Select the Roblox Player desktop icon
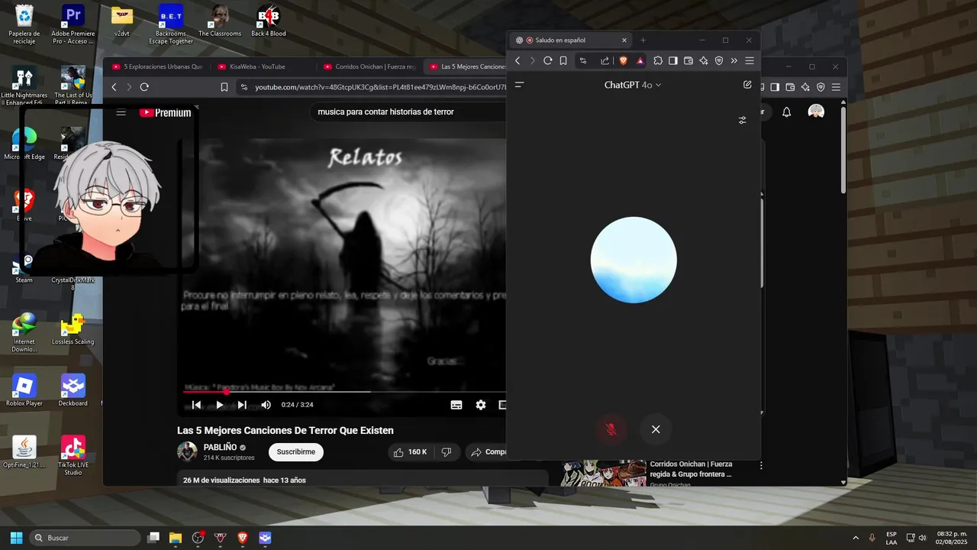The width and height of the screenshot is (977, 550). coord(24,390)
